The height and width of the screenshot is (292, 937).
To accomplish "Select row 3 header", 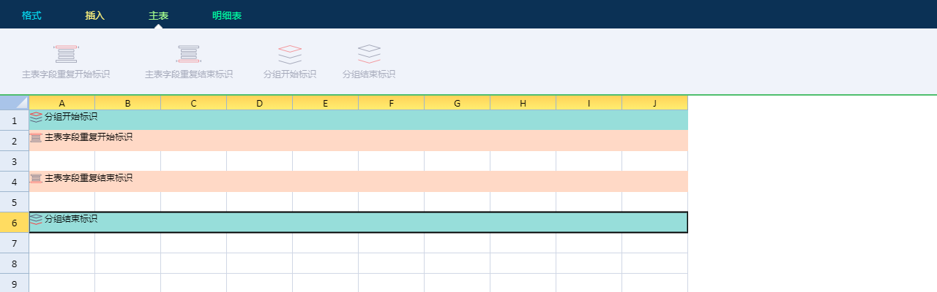I will point(15,161).
